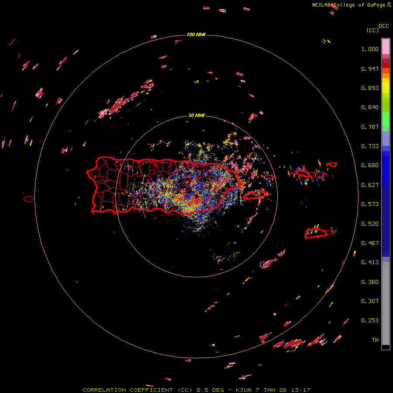Click the dense red clutter core at the radar site
The width and height of the screenshot is (393, 393).
(x=196, y=200)
